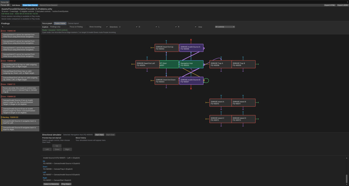Viewport: 349px width, 186px height.
Task: Select the Navigation Hub FQ-N0005 node
Action: pyautogui.click(x=191, y=64)
